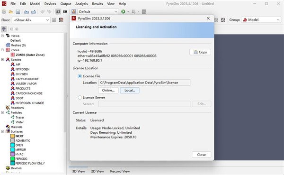Click the Local... license button
Image resolution: width=284 pixels, height=175 pixels.
[130, 90]
